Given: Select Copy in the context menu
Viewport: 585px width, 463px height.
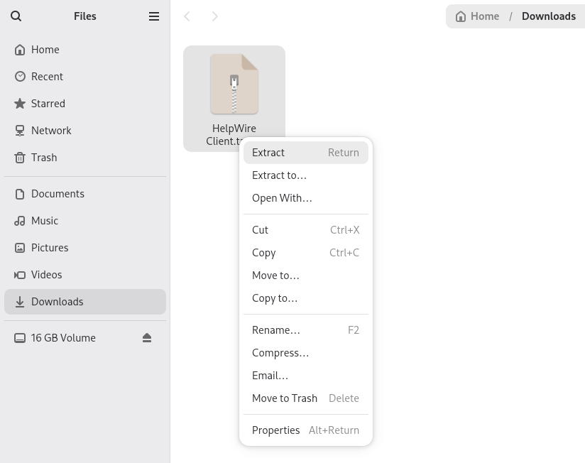Looking at the screenshot, I should (306, 253).
